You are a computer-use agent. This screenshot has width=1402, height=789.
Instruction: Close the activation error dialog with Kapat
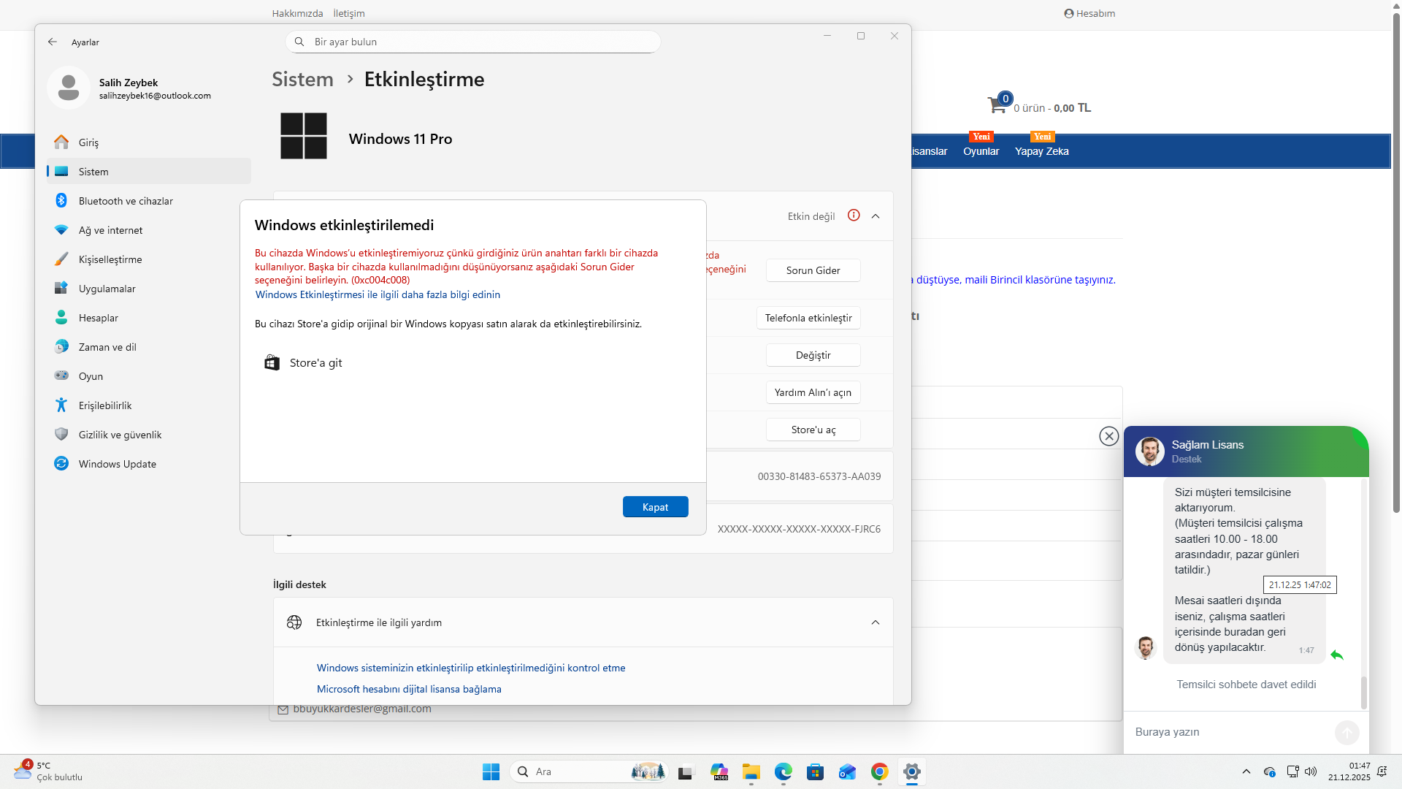point(655,507)
